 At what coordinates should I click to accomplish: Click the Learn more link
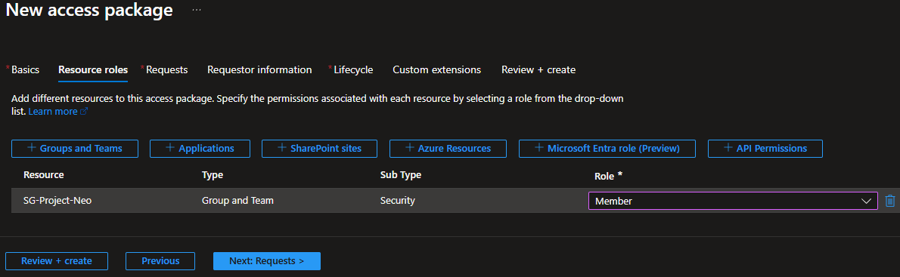tap(57, 112)
